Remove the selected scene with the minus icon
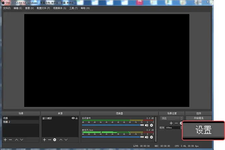Viewport: 225px width, 150px height. click(10, 140)
